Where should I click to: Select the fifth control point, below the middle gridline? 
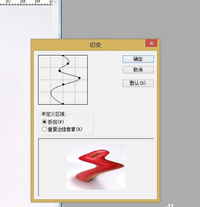(x=63, y=84)
